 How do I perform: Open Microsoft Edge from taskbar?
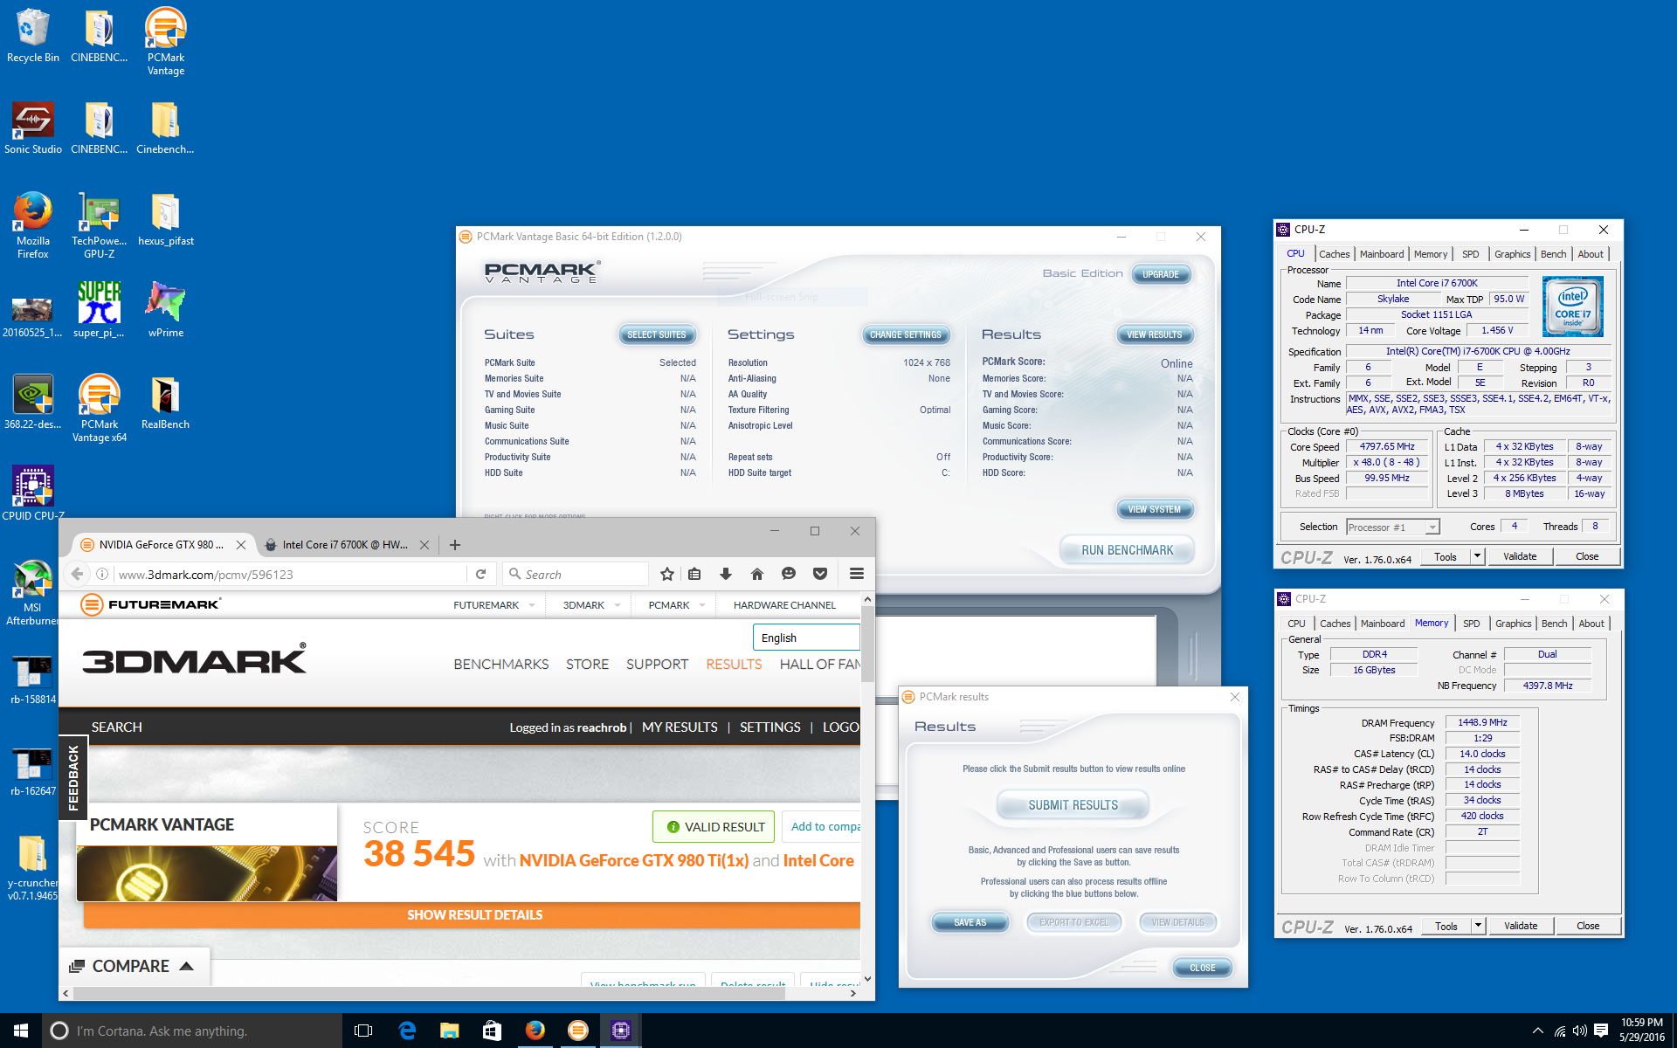407,1031
